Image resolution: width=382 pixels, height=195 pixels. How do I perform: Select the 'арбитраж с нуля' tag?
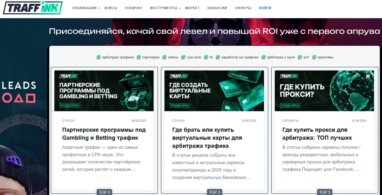281,58
